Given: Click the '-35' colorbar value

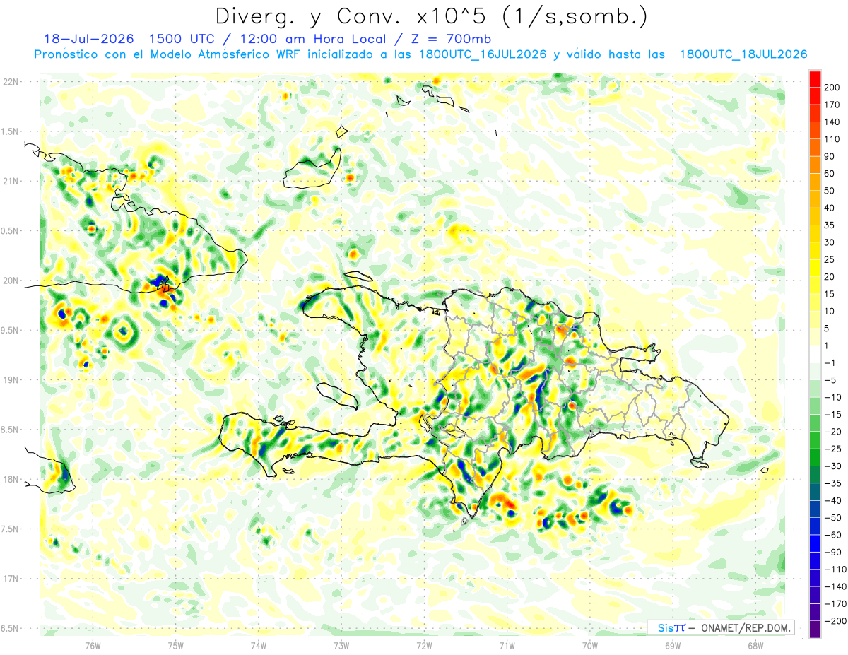Looking at the screenshot, I should (x=832, y=483).
